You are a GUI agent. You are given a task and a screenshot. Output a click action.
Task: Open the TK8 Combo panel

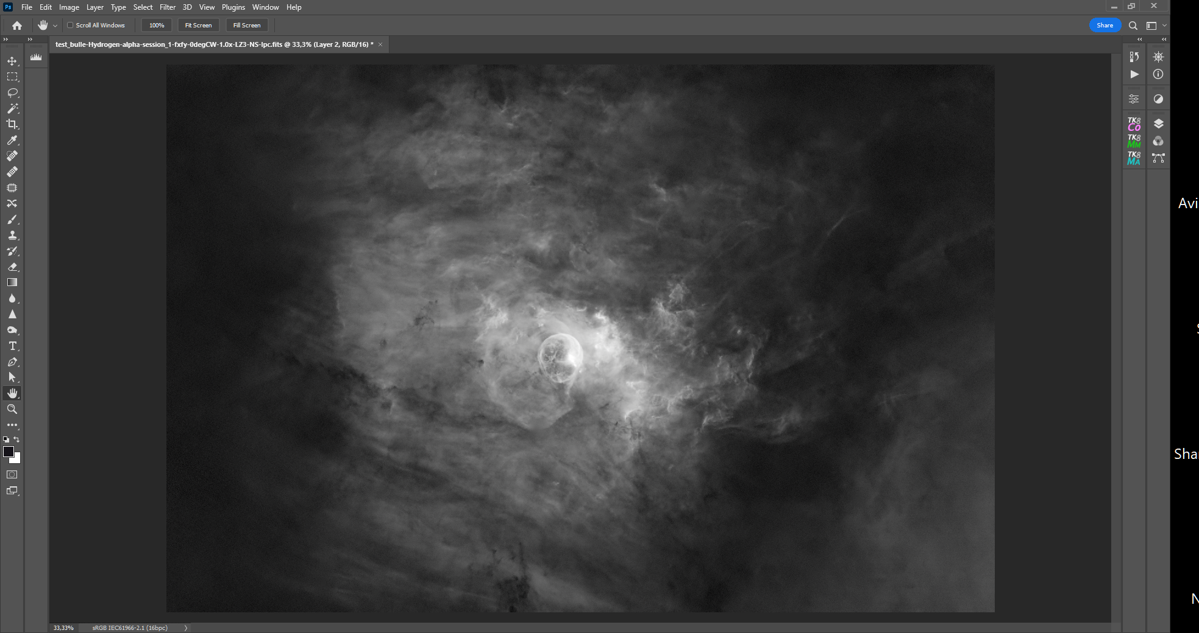[x=1134, y=124]
